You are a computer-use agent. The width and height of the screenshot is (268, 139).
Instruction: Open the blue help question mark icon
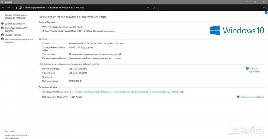pos(266,13)
